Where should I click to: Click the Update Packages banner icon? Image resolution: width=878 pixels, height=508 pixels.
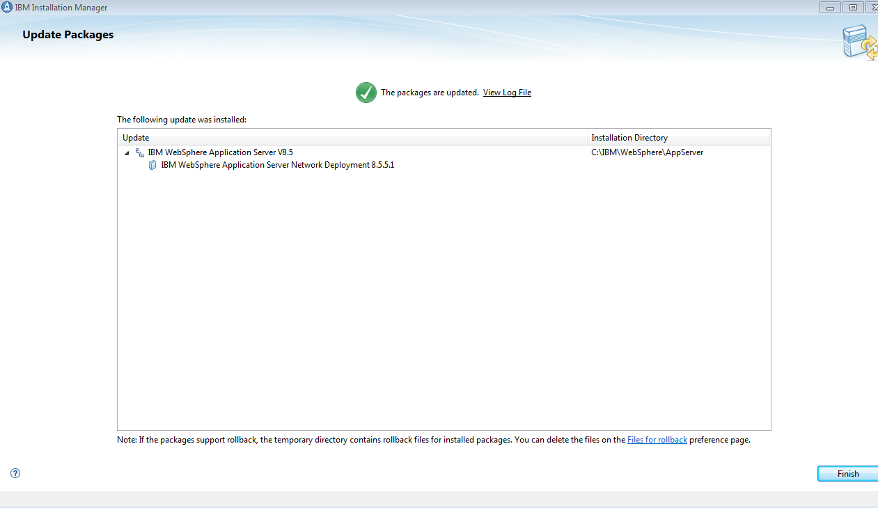pyautogui.click(x=859, y=42)
